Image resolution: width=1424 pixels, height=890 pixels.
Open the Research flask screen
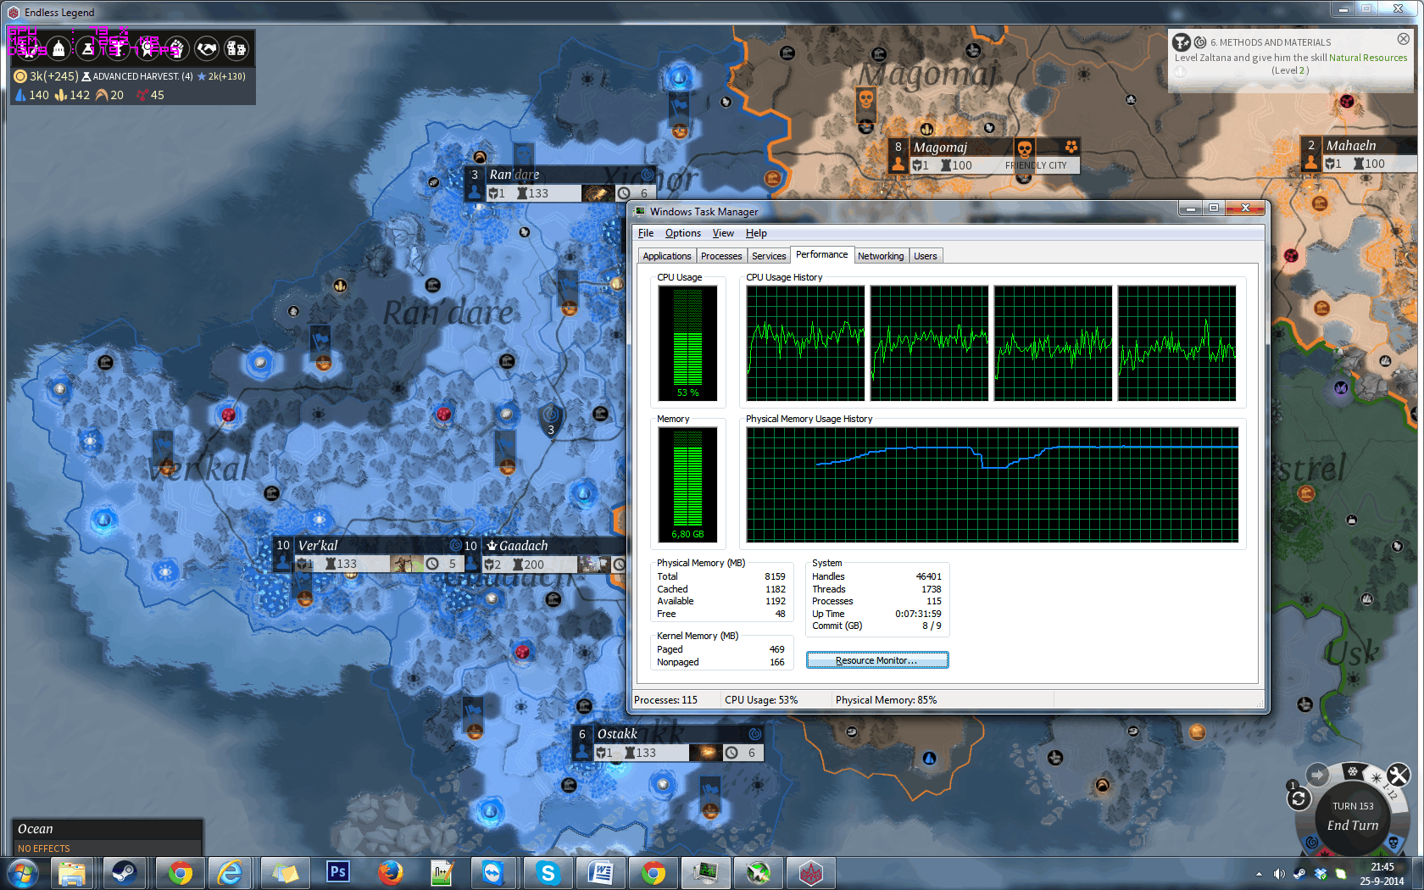88,49
